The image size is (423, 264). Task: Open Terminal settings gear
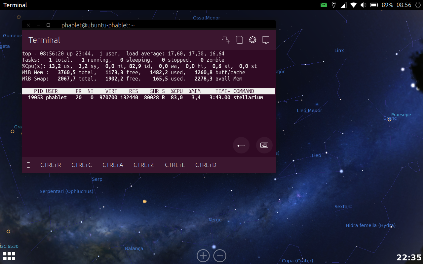pyautogui.click(x=252, y=40)
